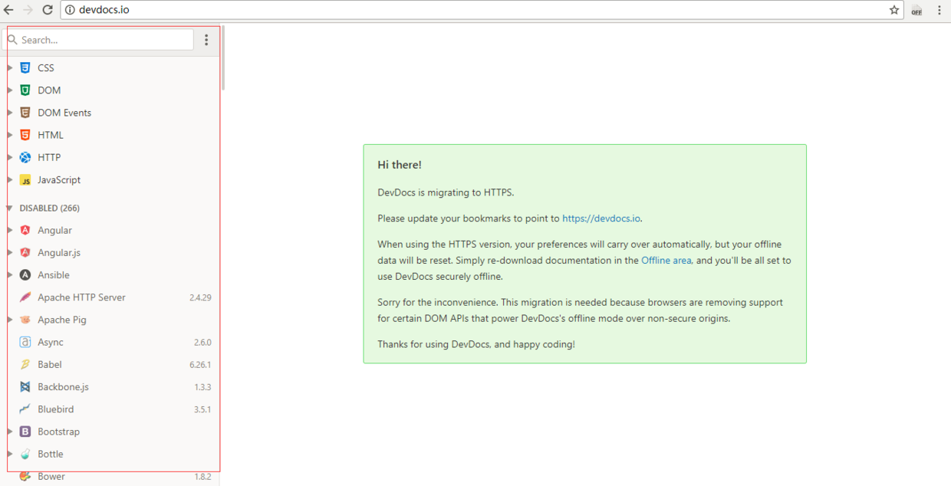
Task: Click the Angular.js icon
Action: point(25,252)
